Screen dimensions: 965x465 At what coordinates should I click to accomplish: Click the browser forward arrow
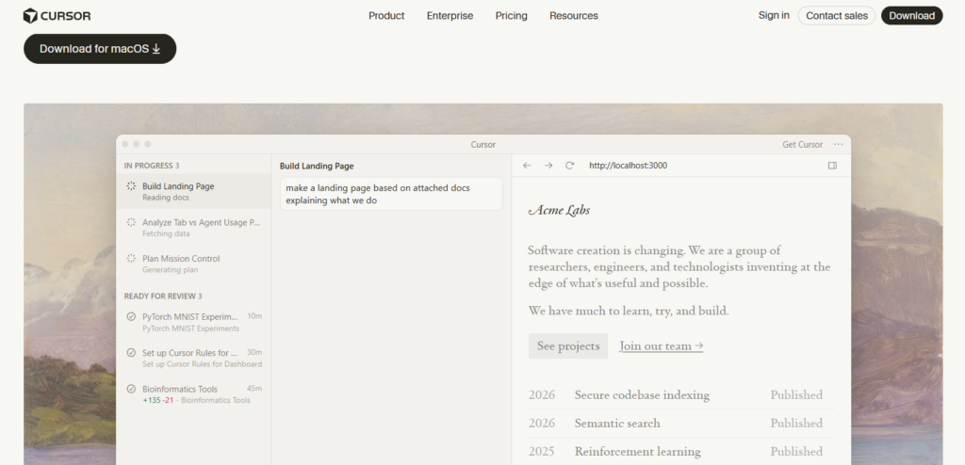[x=548, y=166]
